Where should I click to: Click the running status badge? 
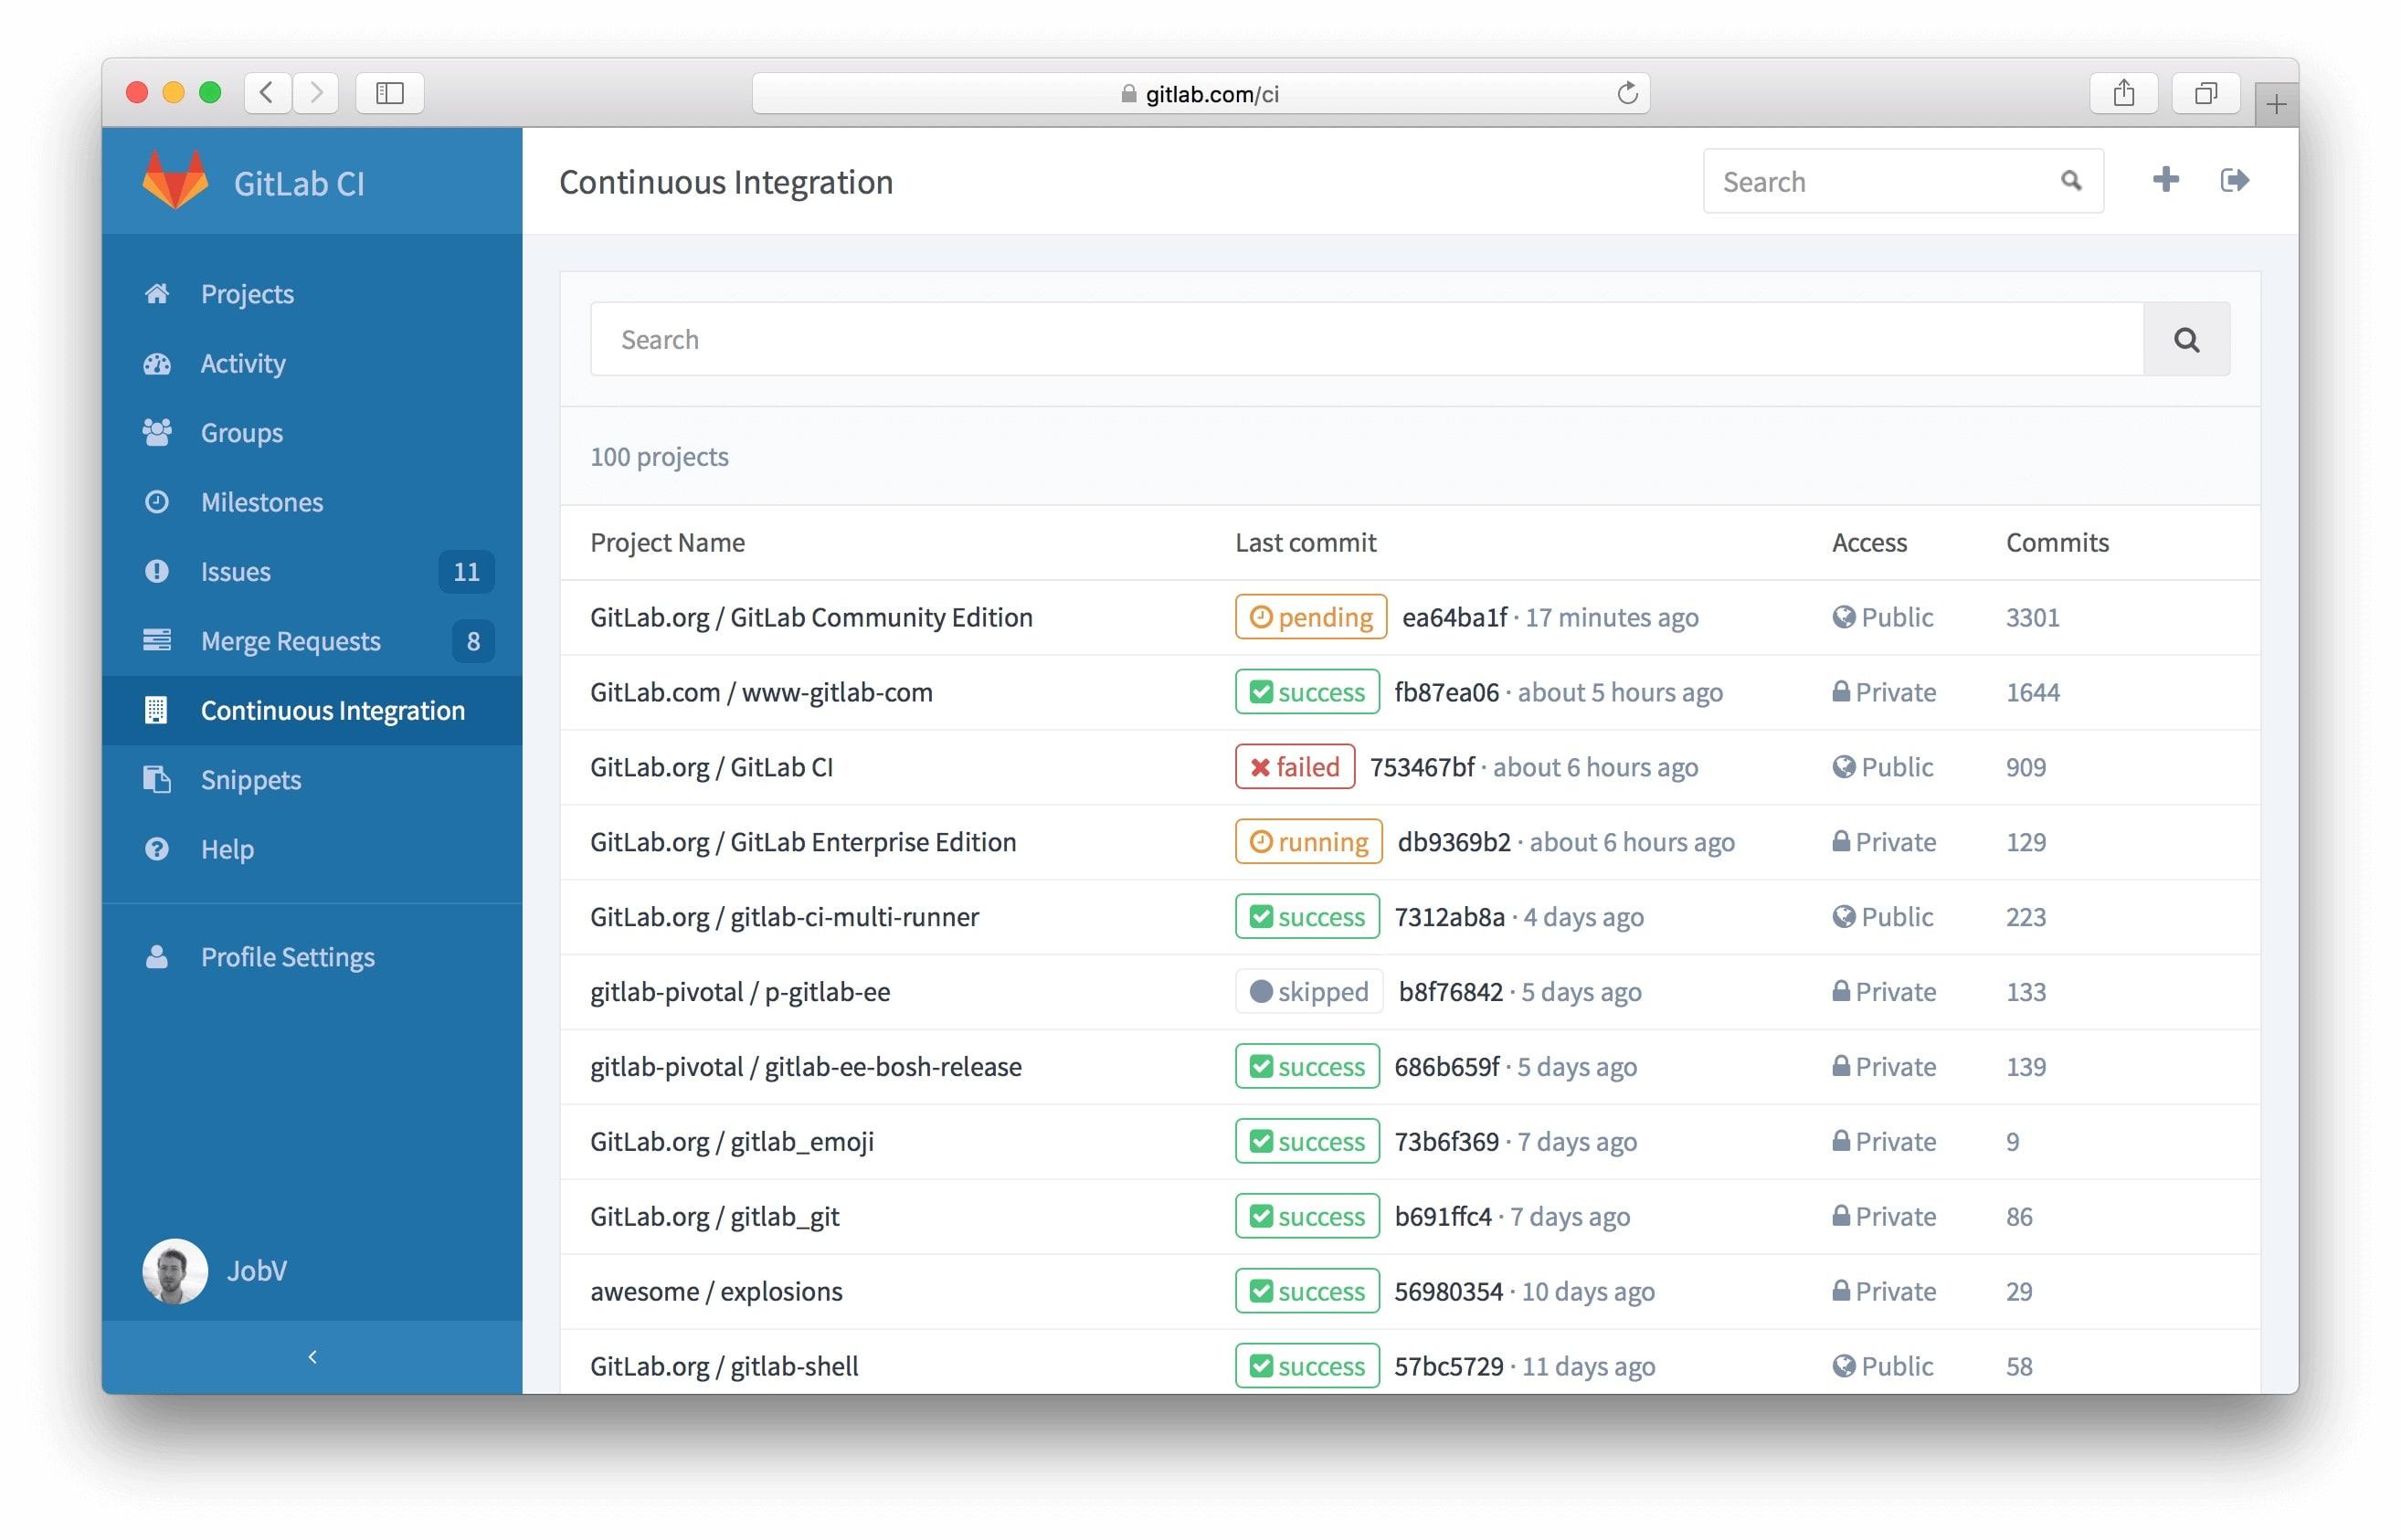1309,842
